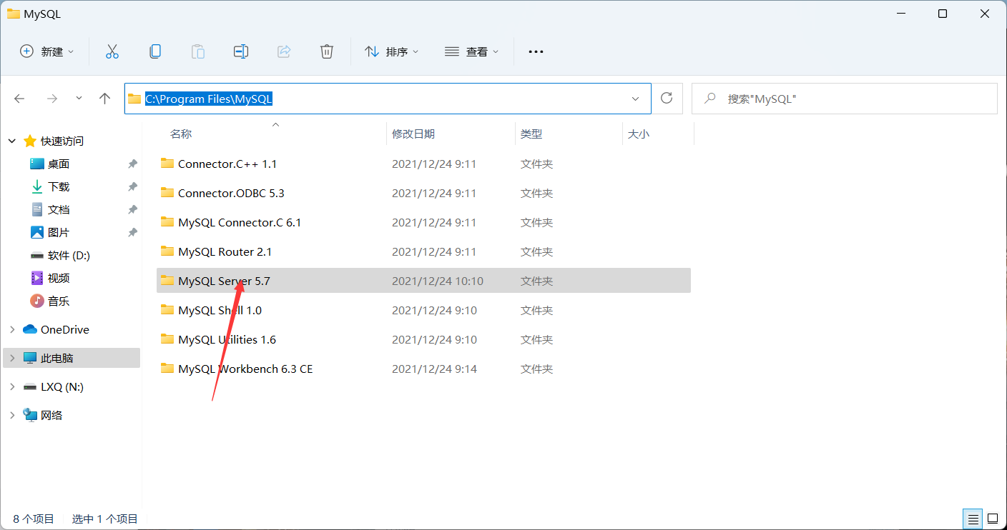Select the Connector.ODBC 5.3 name

coord(231,193)
